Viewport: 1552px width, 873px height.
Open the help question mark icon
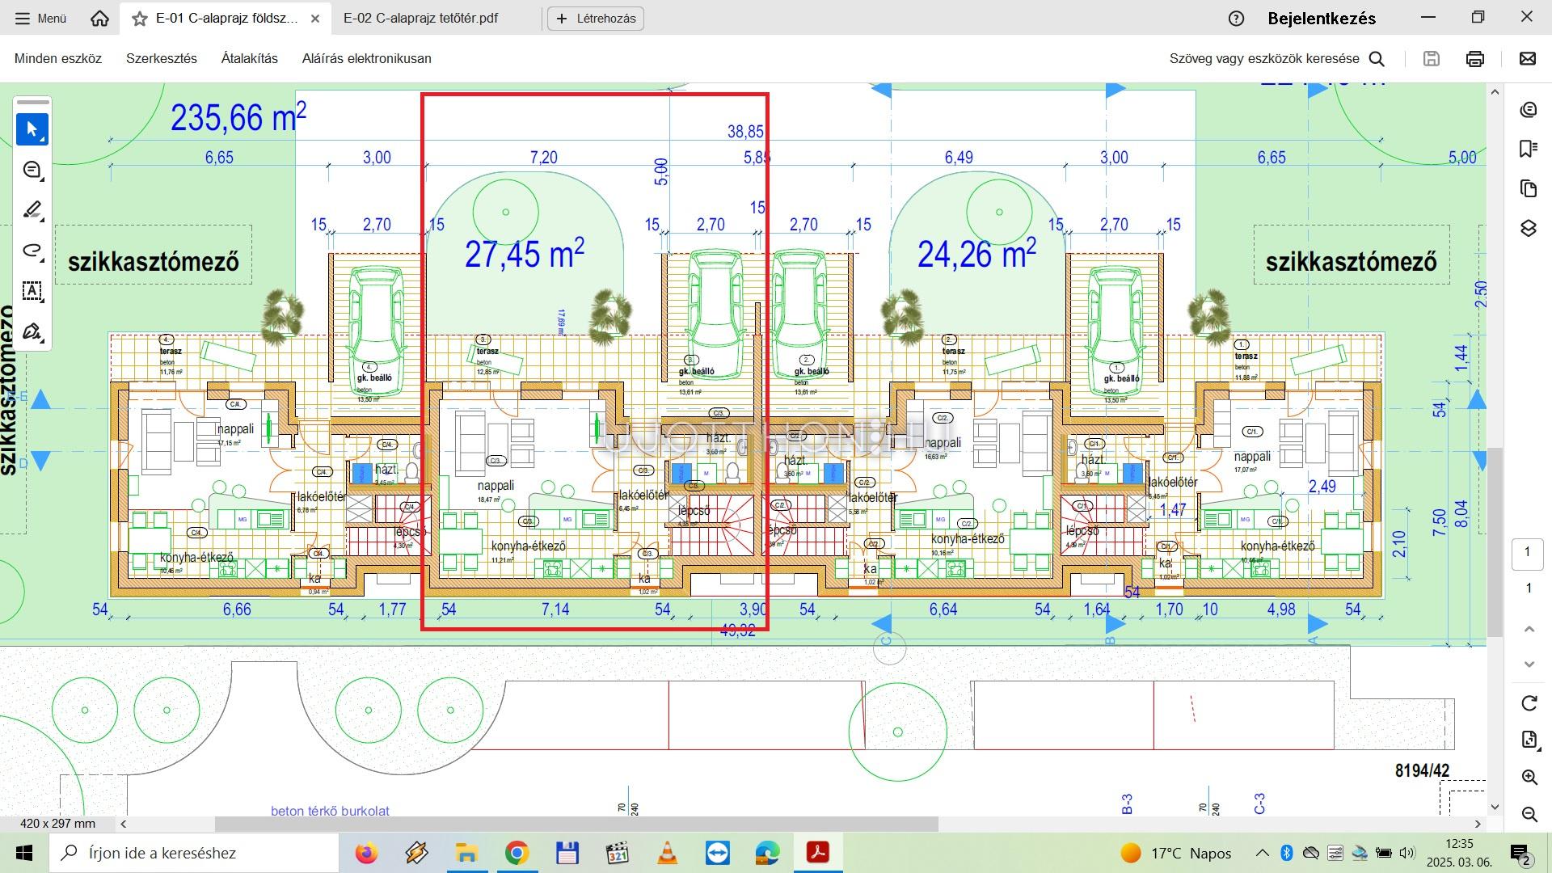click(x=1236, y=19)
